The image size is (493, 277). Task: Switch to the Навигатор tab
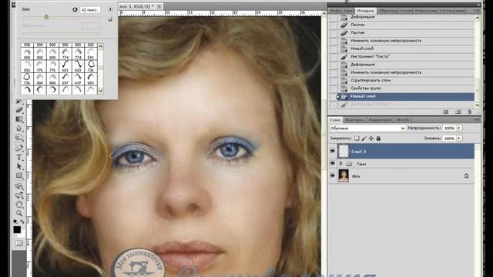[426, 11]
